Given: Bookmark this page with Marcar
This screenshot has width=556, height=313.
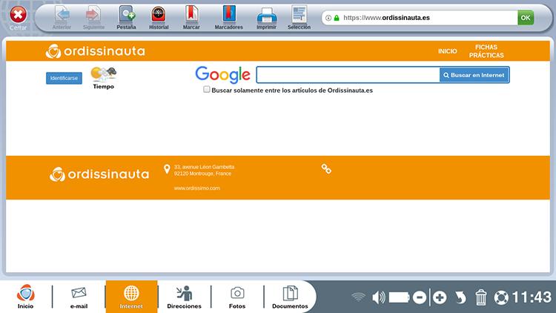Looking at the screenshot, I should click(191, 18).
